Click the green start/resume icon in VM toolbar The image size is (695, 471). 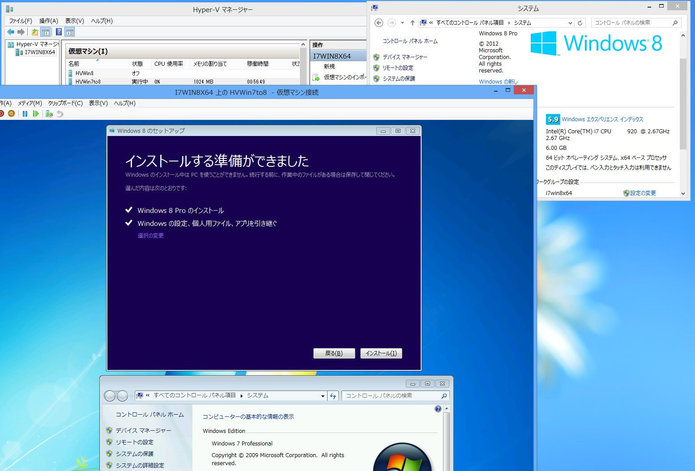pyautogui.click(x=36, y=114)
